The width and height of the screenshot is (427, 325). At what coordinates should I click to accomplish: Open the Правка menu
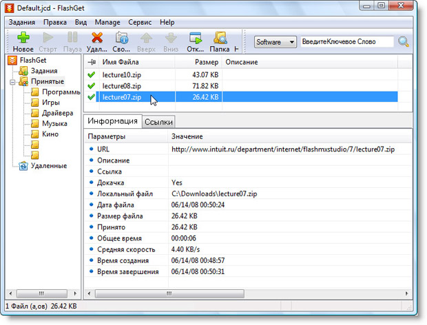55,22
